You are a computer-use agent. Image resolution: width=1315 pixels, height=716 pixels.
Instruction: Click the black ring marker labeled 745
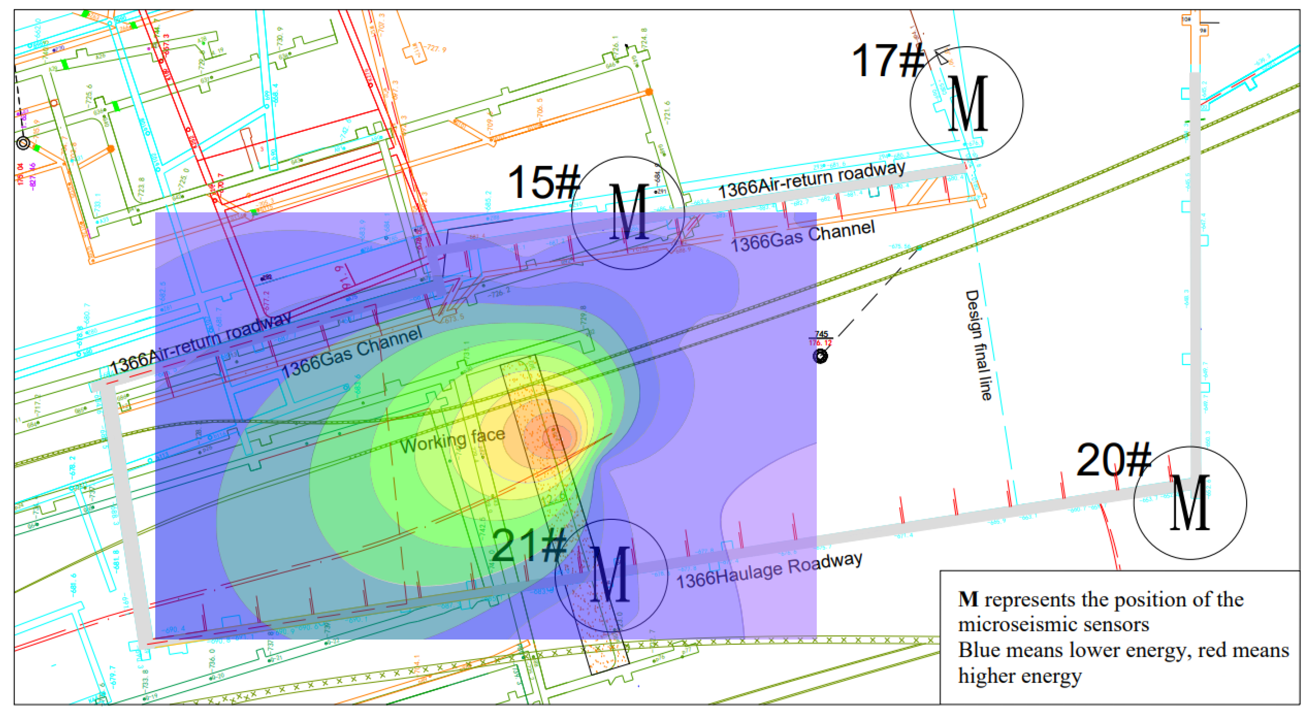pyautogui.click(x=820, y=356)
